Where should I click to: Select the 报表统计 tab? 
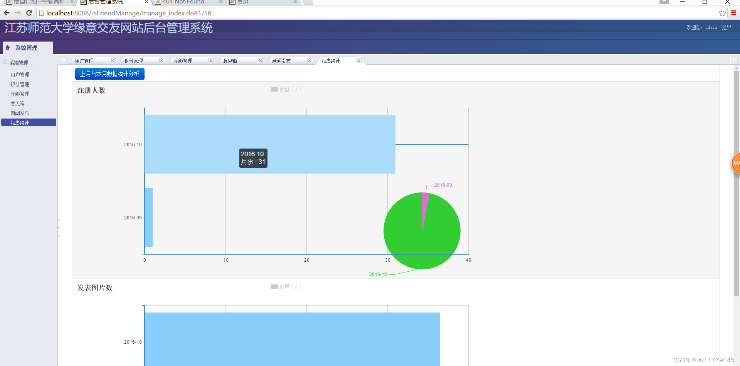pos(331,61)
